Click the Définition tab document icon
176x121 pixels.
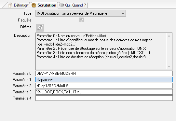(10, 5)
